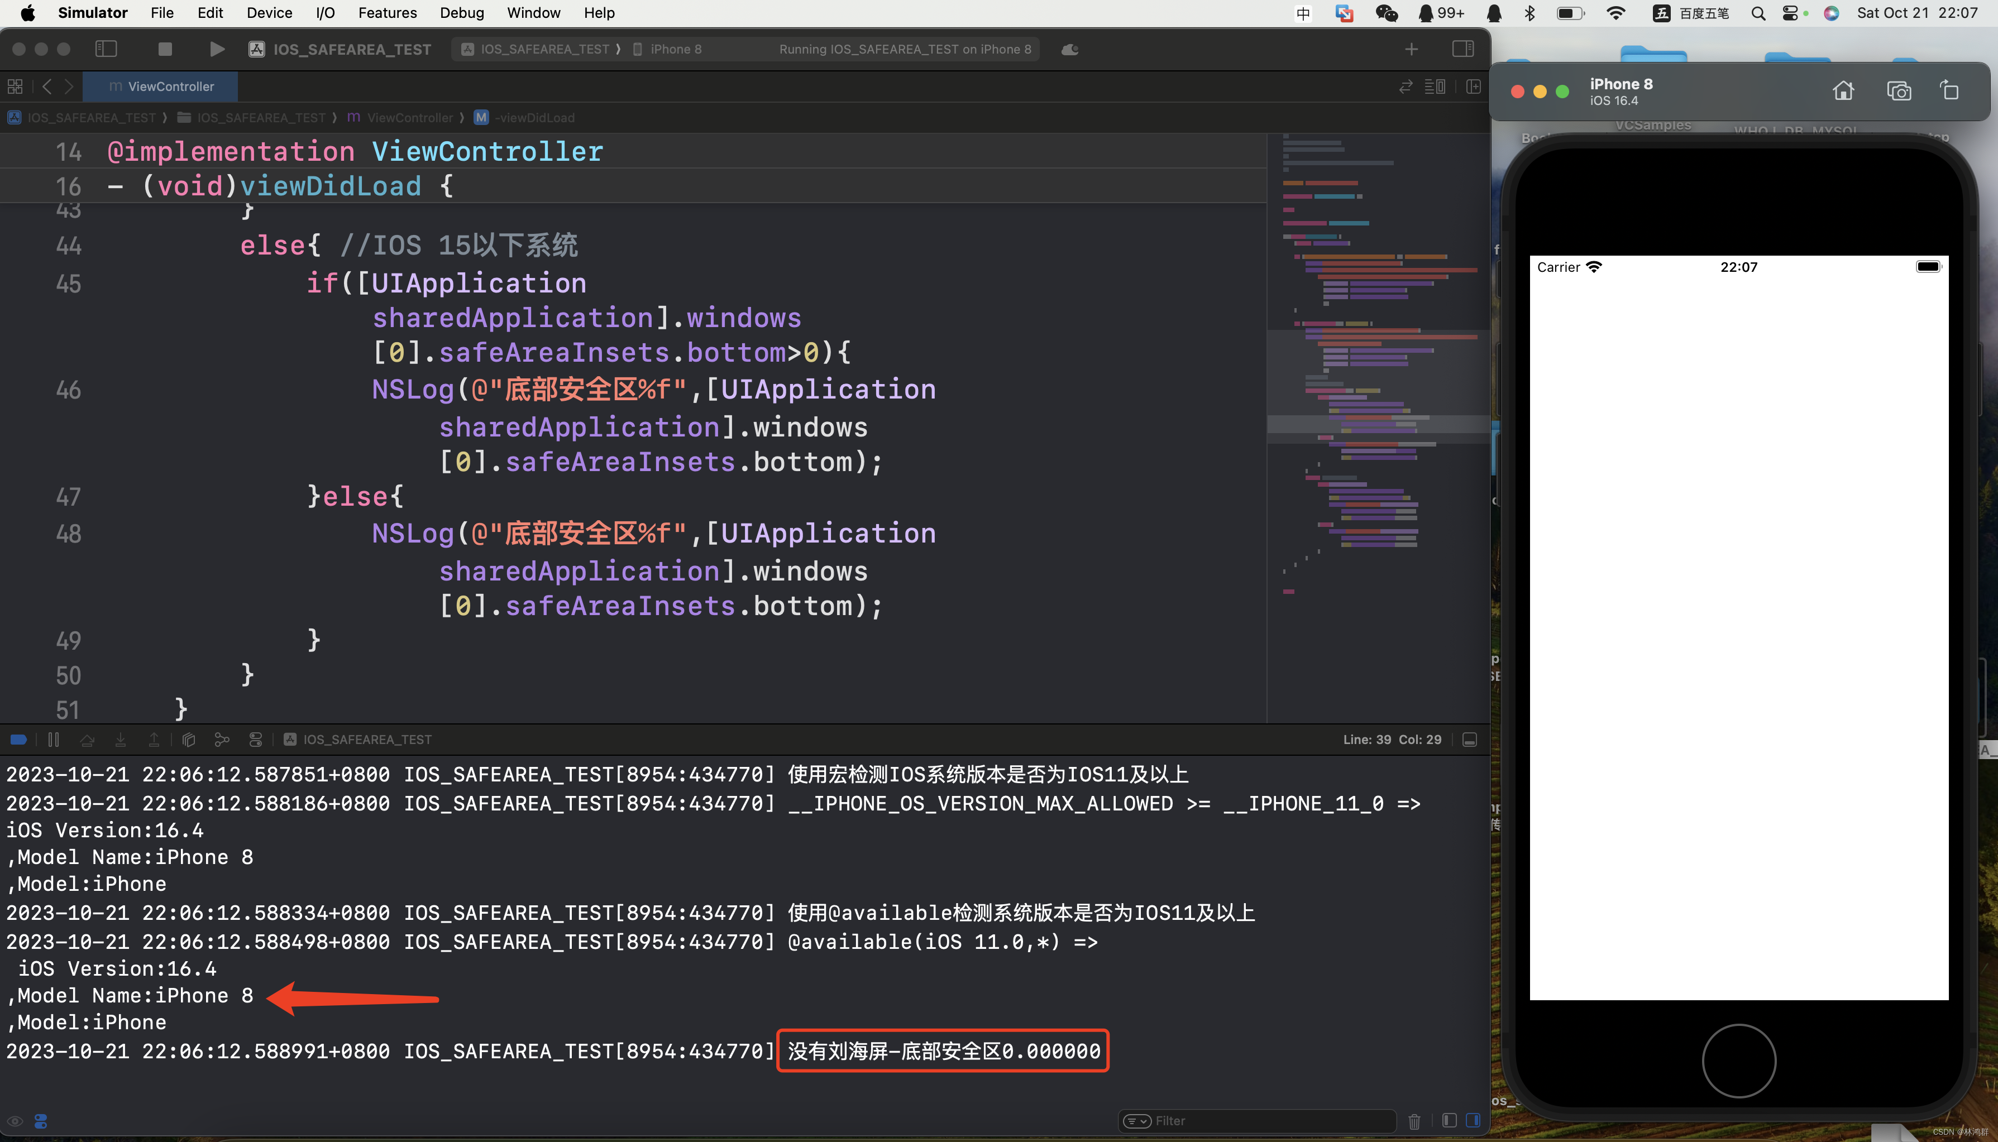Show the variables view pane

1449,1121
